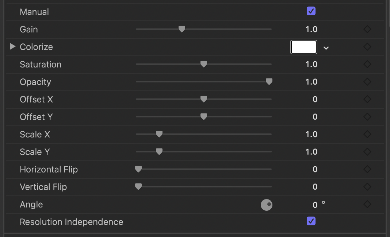Image resolution: width=390 pixels, height=237 pixels.
Task: Add keyframe diamond for Gain
Action: click(367, 29)
